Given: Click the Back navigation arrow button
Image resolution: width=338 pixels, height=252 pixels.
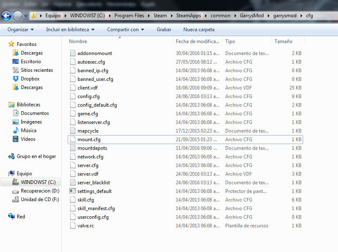Looking at the screenshot, I should click(x=7, y=16).
